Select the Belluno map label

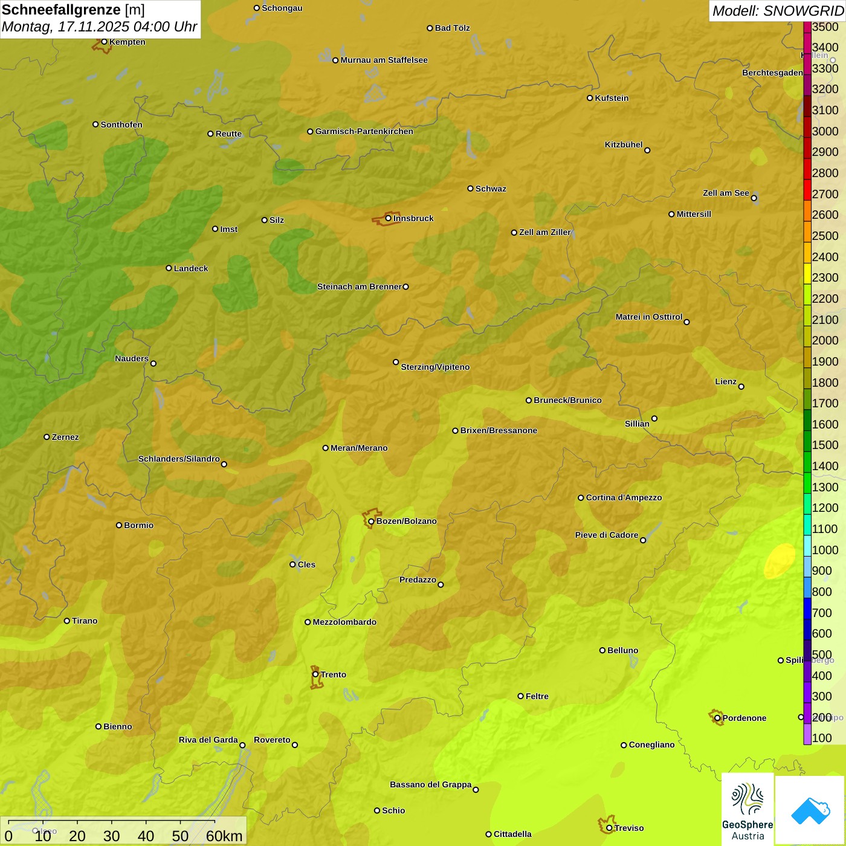(x=622, y=650)
